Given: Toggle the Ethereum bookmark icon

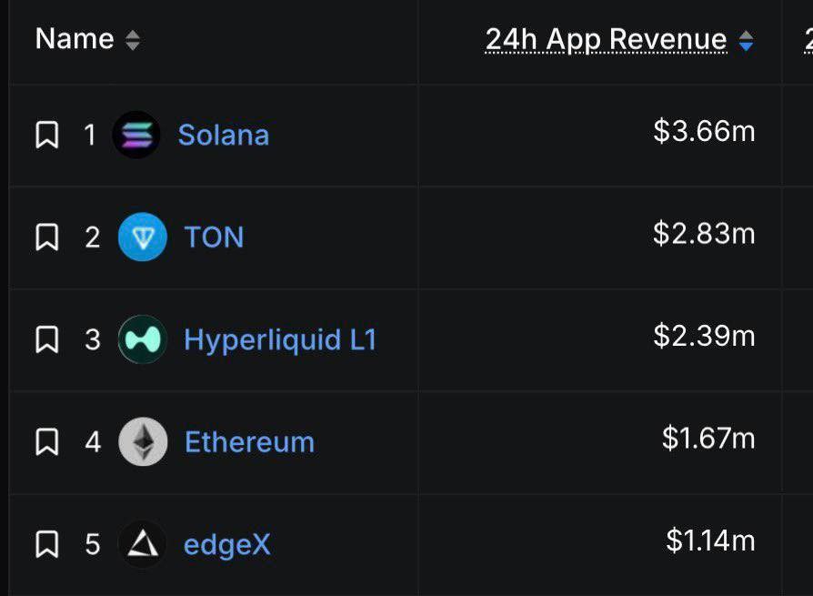Looking at the screenshot, I should pos(46,442).
